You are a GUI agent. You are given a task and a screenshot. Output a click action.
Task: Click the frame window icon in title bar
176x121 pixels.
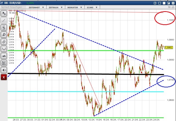click(160, 3)
